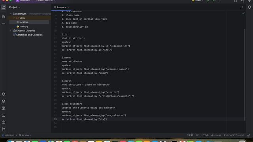Collapse the selenium project root folder

click(11, 14)
